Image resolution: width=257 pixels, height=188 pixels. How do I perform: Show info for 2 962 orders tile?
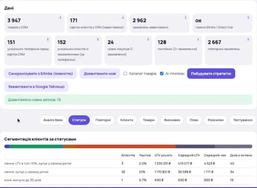186,17
